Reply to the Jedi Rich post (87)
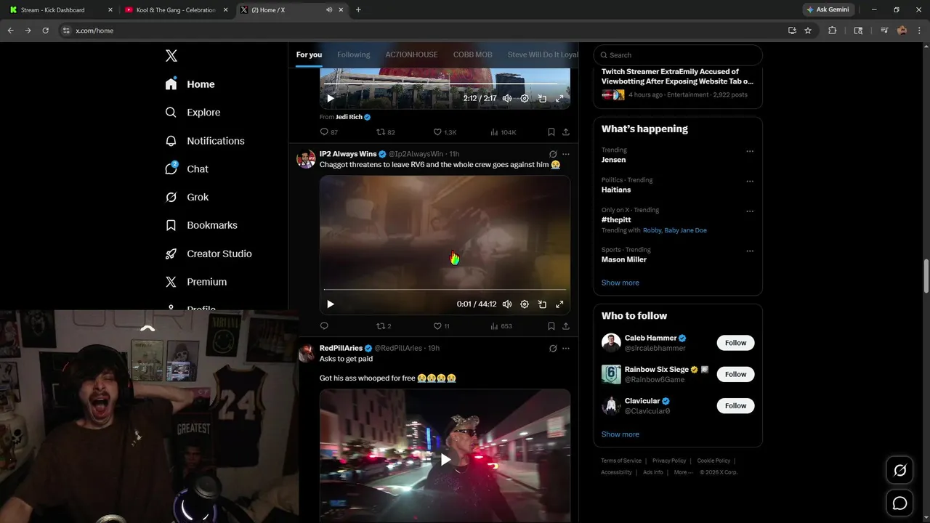The height and width of the screenshot is (523, 930). [328, 132]
